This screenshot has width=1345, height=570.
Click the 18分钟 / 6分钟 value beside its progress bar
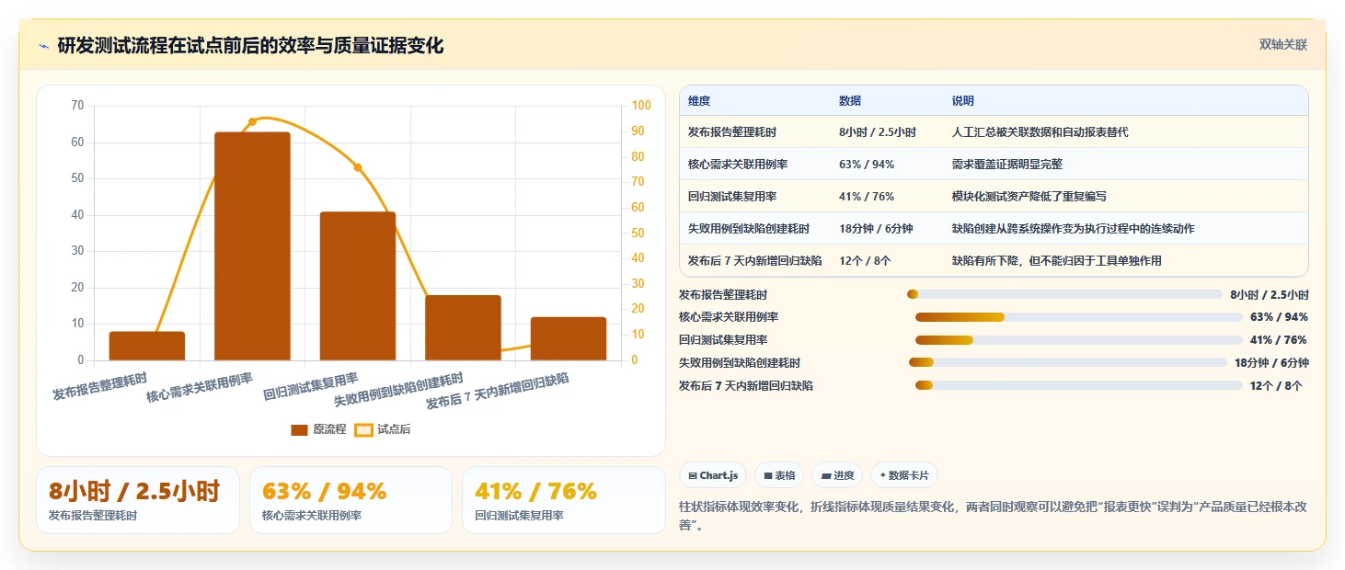click(1271, 363)
